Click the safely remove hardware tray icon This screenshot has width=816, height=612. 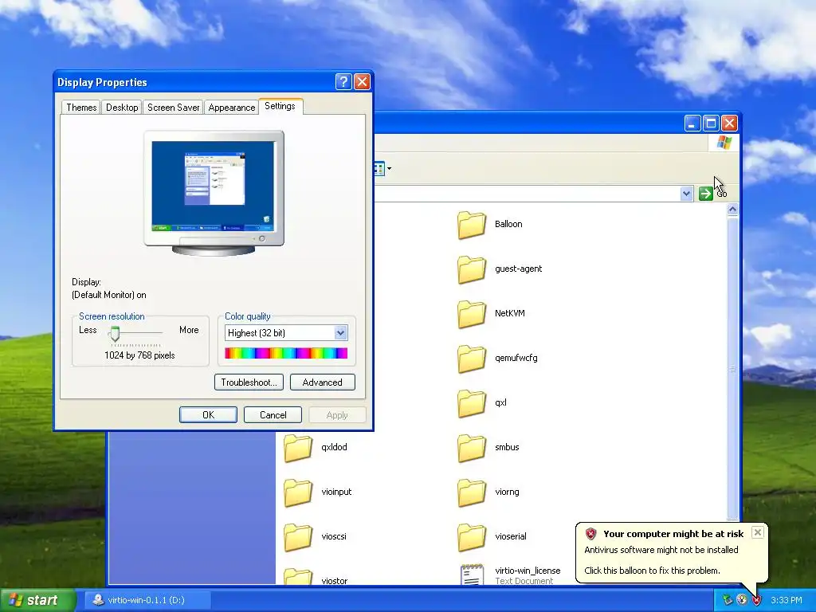click(x=727, y=600)
